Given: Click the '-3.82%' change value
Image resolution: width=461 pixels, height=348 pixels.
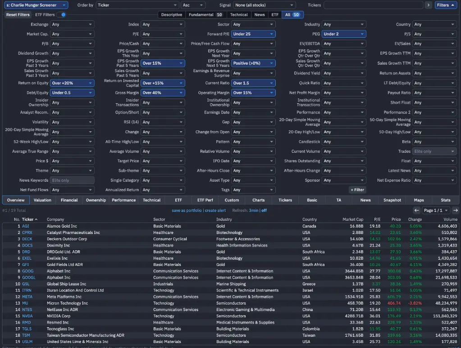Looking at the screenshot, I should tap(415, 303).
